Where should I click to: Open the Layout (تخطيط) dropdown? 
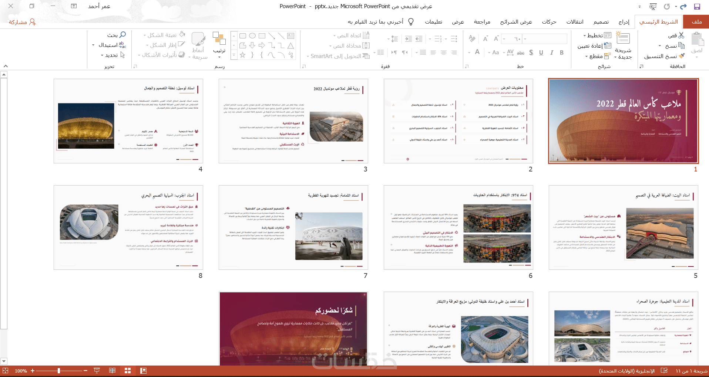pyautogui.click(x=597, y=35)
